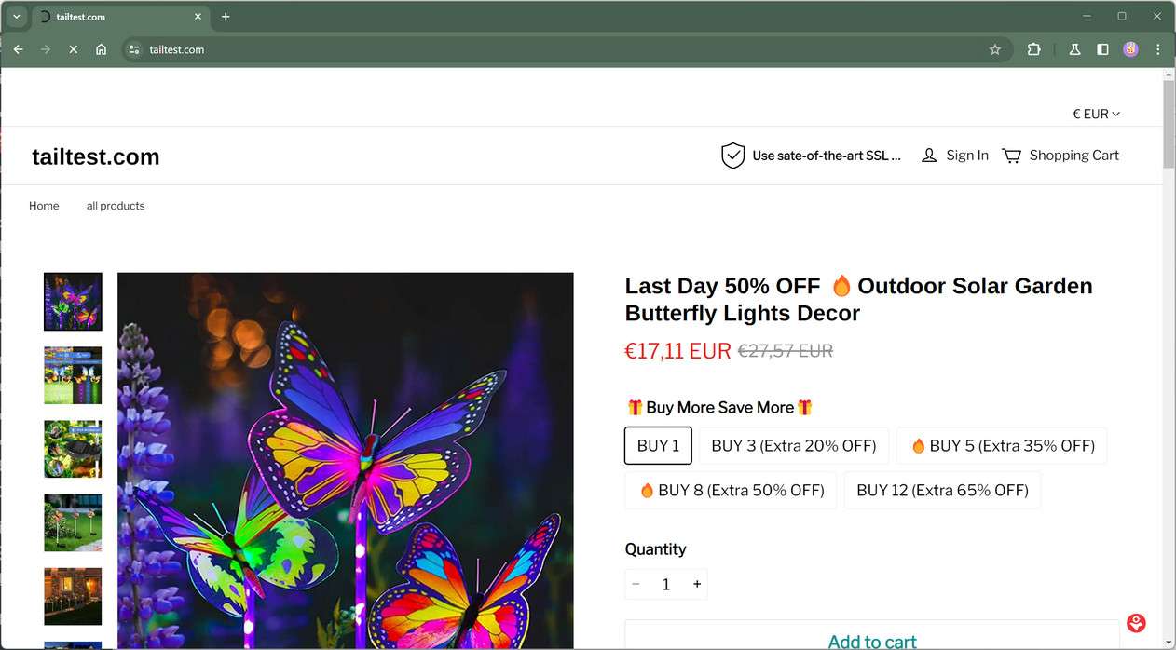Screen dimensions: 1176x650
Task: Select BUY 3 (Extra 20% OFF)
Action: [793, 446]
